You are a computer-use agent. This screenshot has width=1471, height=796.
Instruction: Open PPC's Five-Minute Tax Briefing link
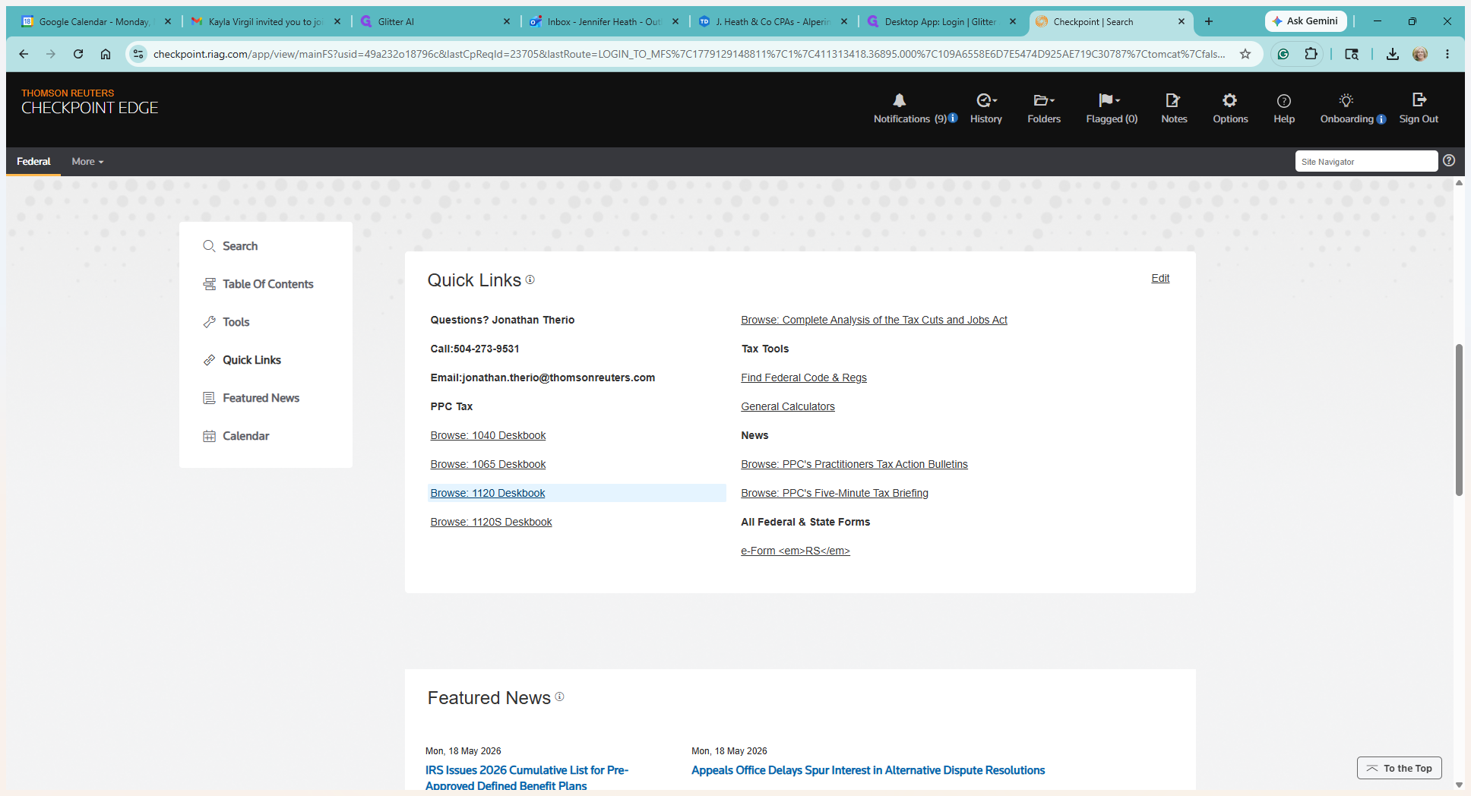click(834, 493)
